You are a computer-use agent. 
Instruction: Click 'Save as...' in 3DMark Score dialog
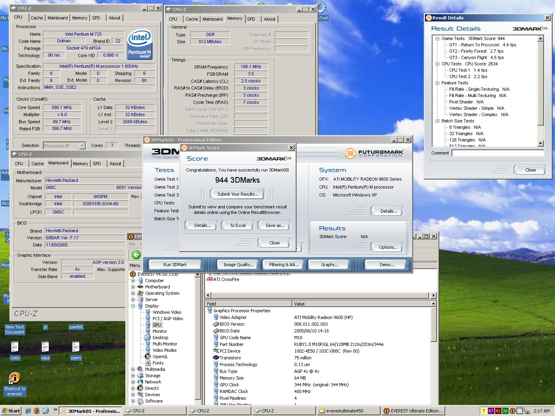[x=275, y=225]
